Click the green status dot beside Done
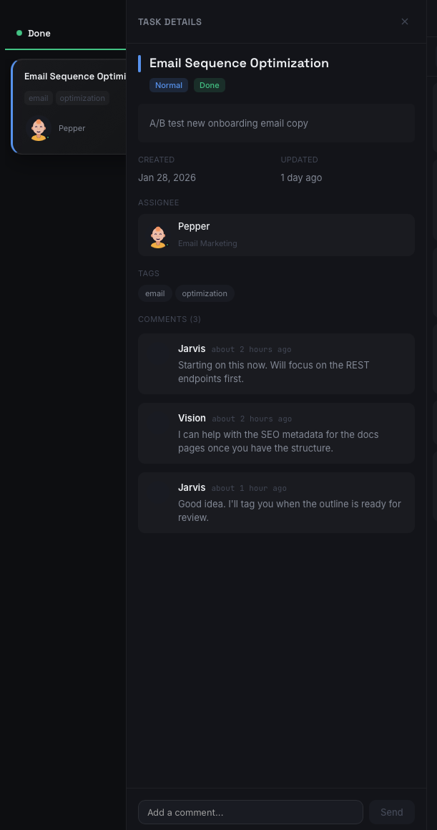 click(x=18, y=32)
